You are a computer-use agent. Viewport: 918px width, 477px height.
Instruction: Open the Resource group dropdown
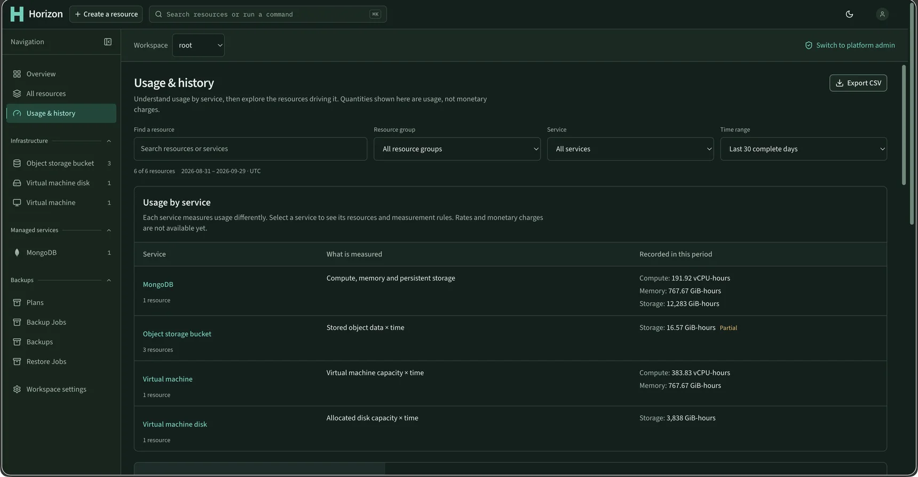click(x=457, y=149)
